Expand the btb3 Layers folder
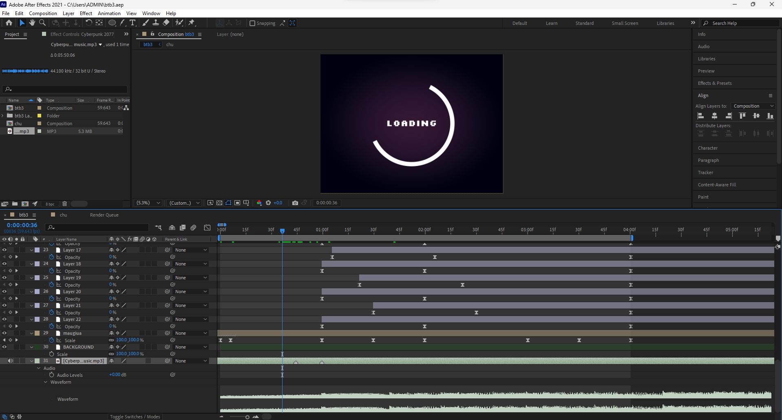Image resolution: width=782 pixels, height=420 pixels. [x=3, y=116]
